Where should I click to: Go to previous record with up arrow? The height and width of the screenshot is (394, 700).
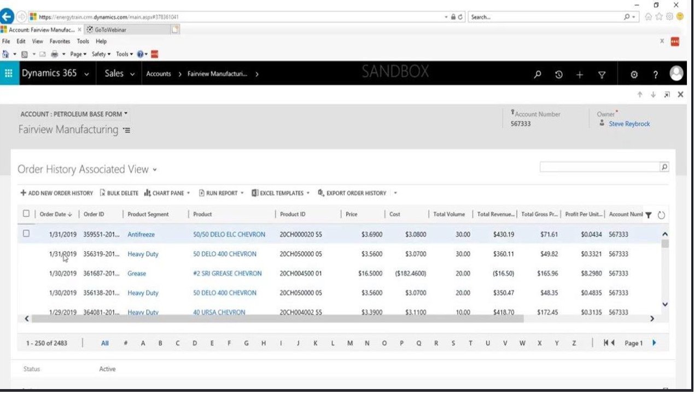coord(640,95)
